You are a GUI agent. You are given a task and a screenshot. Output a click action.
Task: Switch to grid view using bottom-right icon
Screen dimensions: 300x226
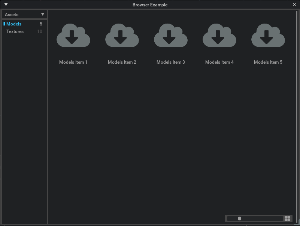pyautogui.click(x=288, y=218)
